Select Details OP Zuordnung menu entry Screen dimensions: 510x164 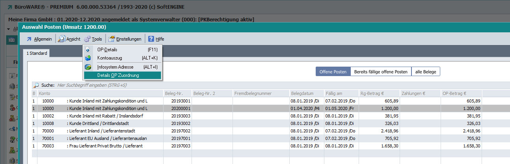tap(118, 75)
